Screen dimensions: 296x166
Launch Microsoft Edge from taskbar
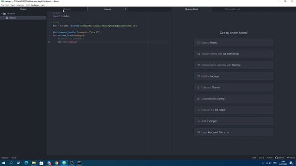click(26, 163)
